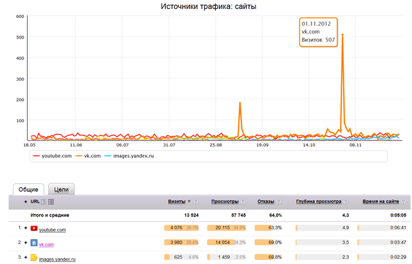Click the bounce rate 69,0% cell
The image size is (412, 264).
(268, 243)
